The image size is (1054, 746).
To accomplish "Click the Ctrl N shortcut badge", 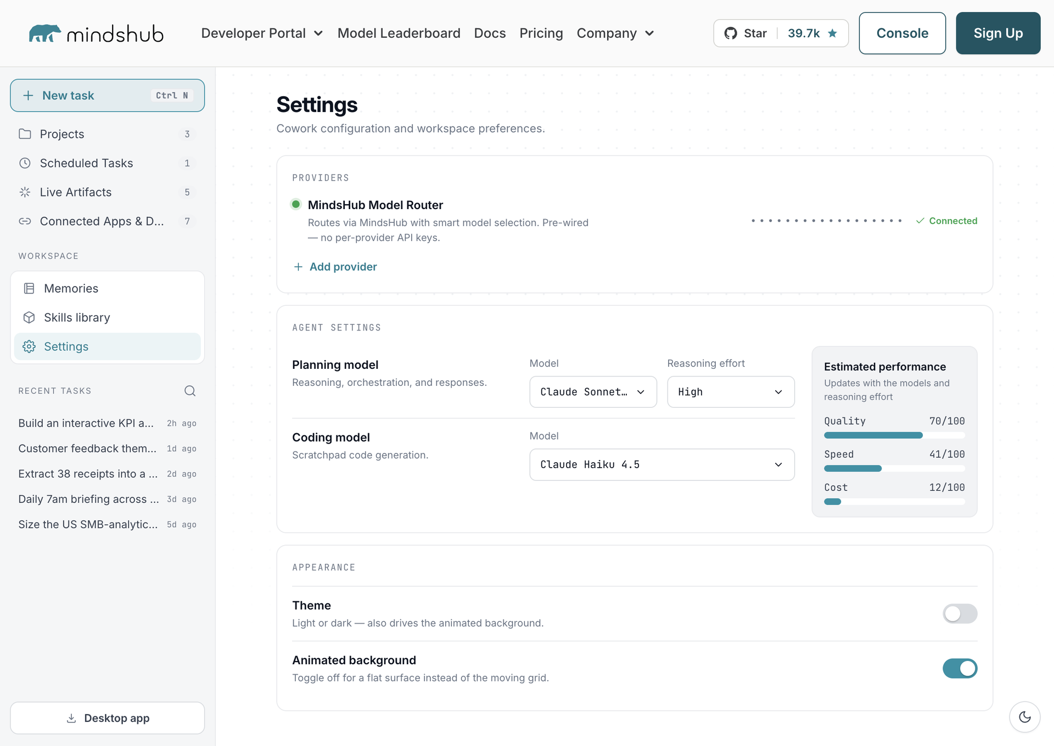I will (x=172, y=96).
